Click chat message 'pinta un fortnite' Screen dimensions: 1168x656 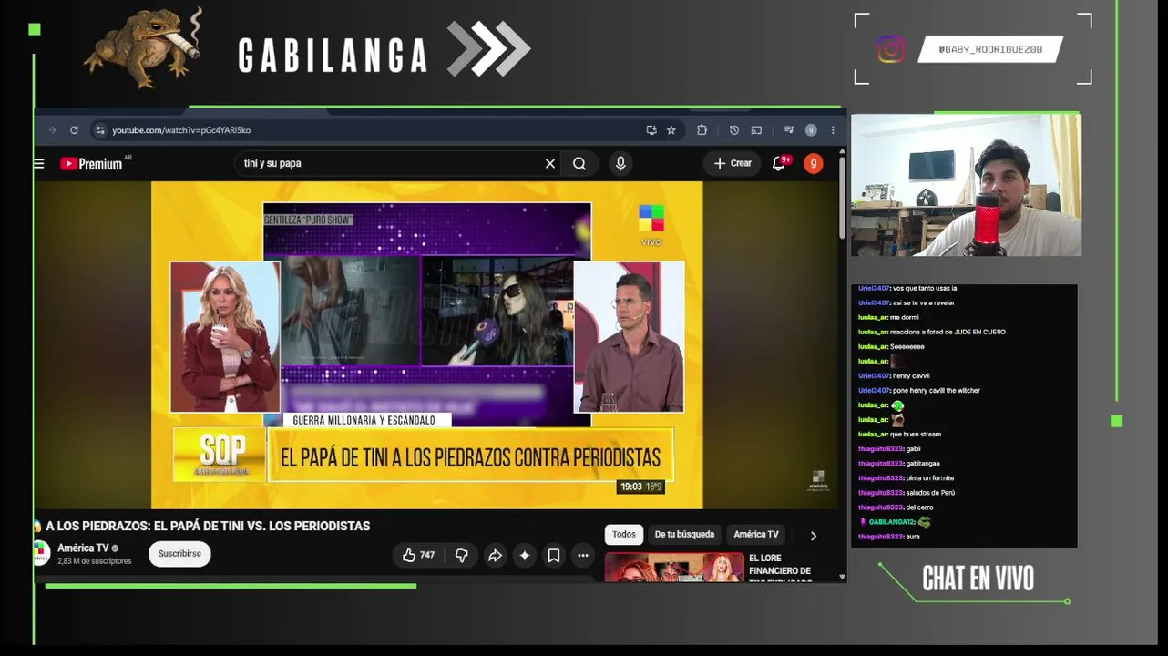tap(930, 478)
